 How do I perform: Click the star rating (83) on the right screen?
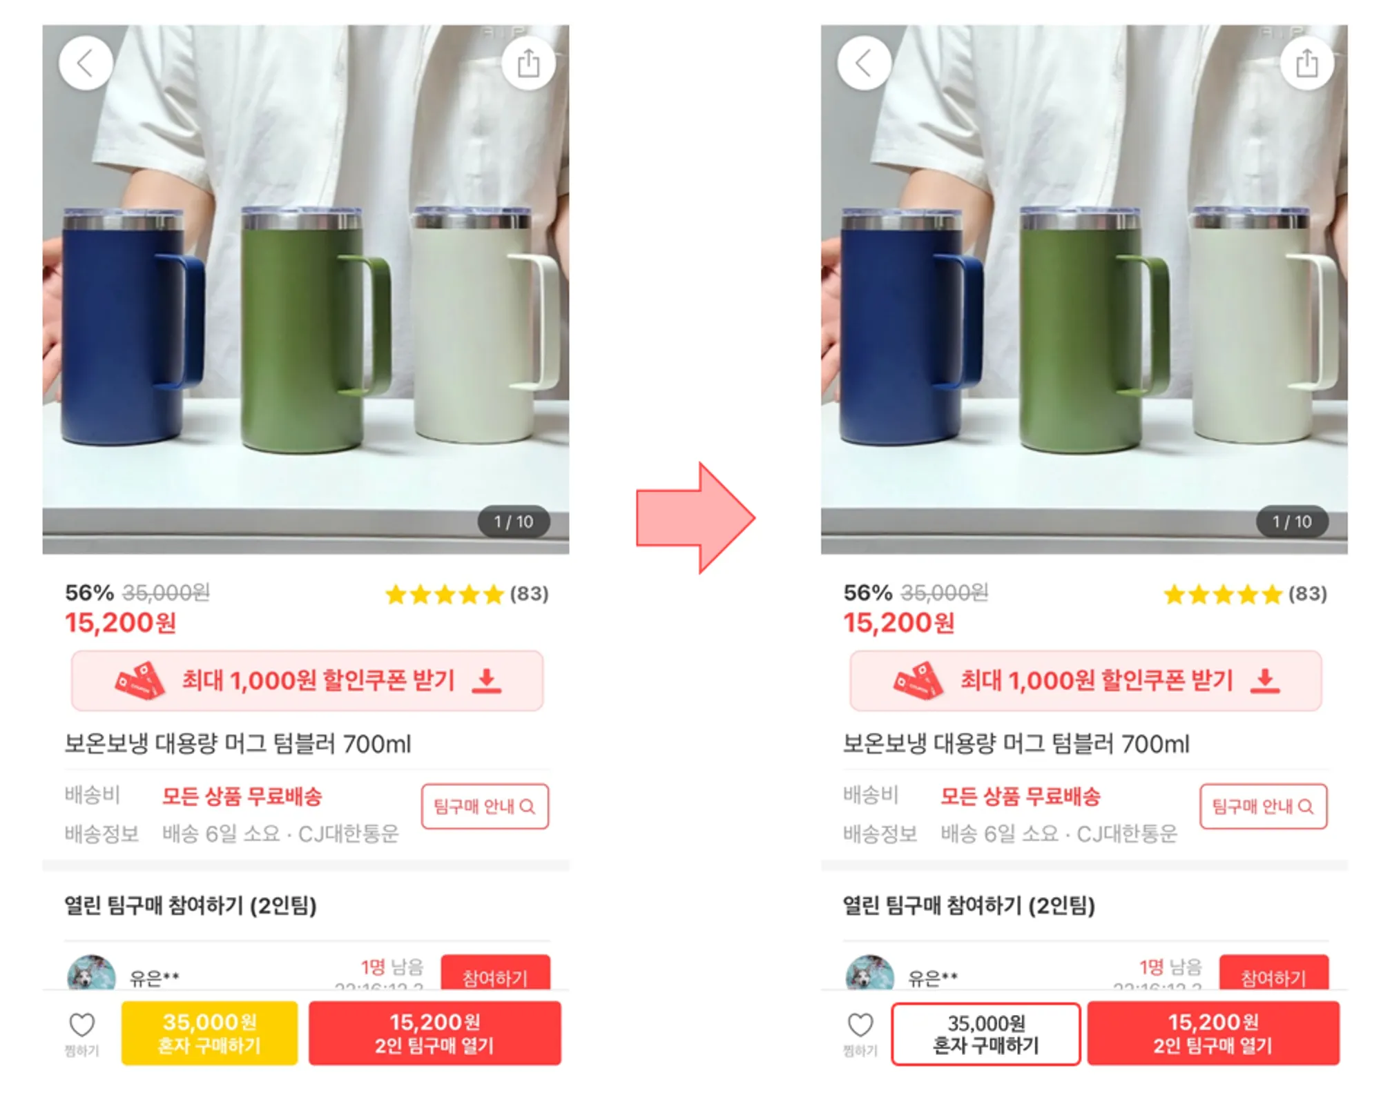tap(1245, 594)
